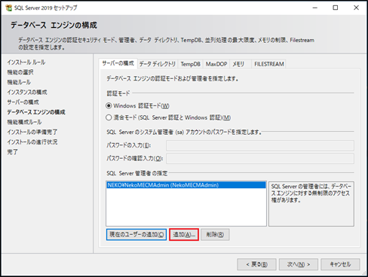This screenshot has height=277, width=368.
Task: Click インストールの準備完了 step in sidebar
Action: point(32,132)
